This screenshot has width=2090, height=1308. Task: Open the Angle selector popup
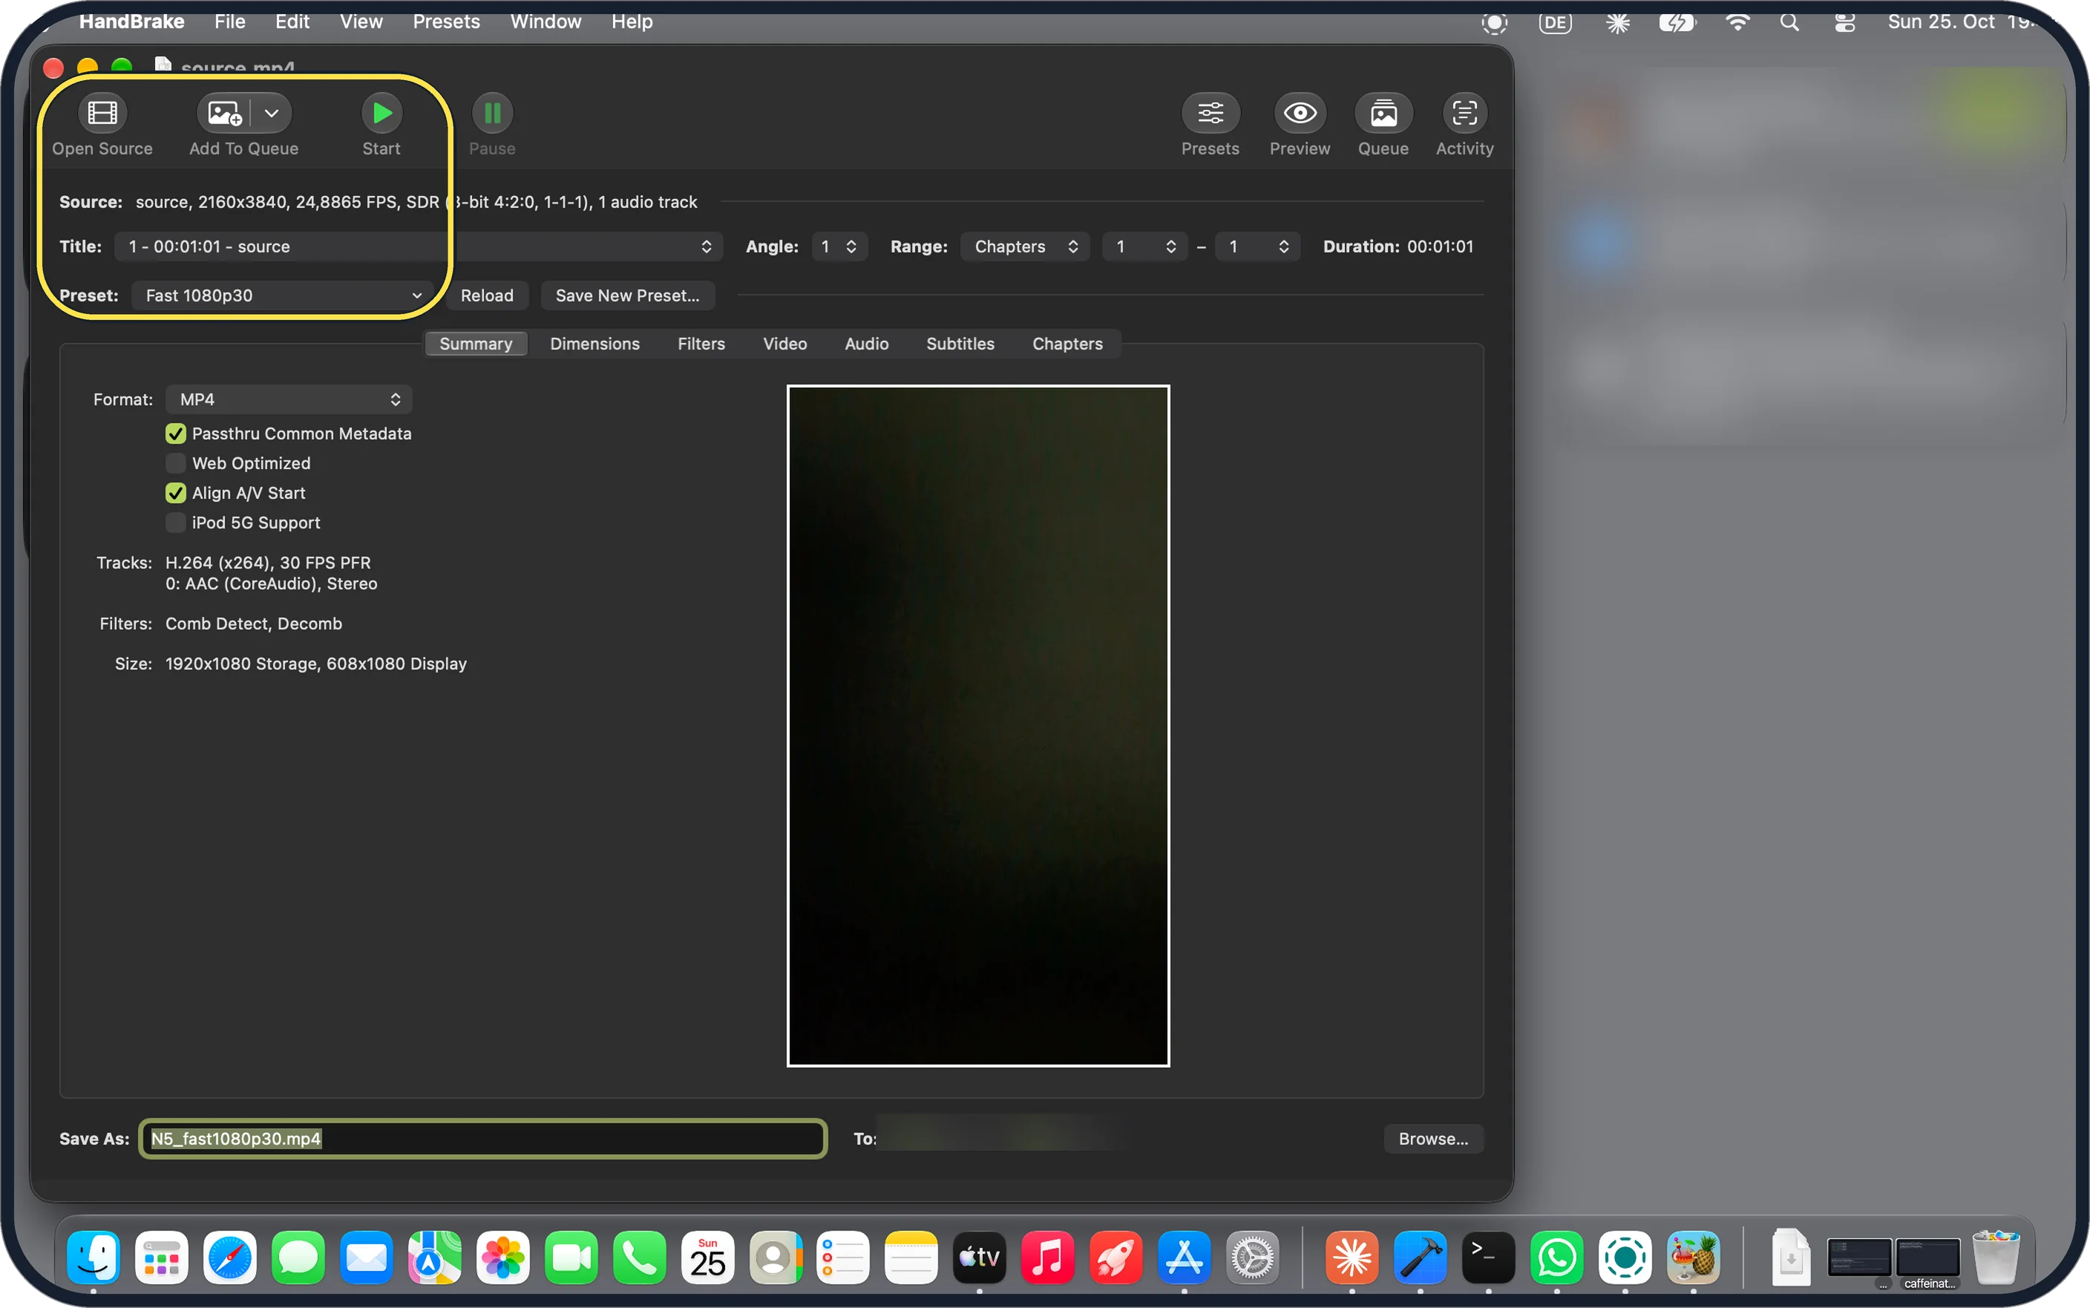coord(838,246)
